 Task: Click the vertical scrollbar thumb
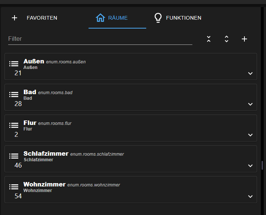262,165
